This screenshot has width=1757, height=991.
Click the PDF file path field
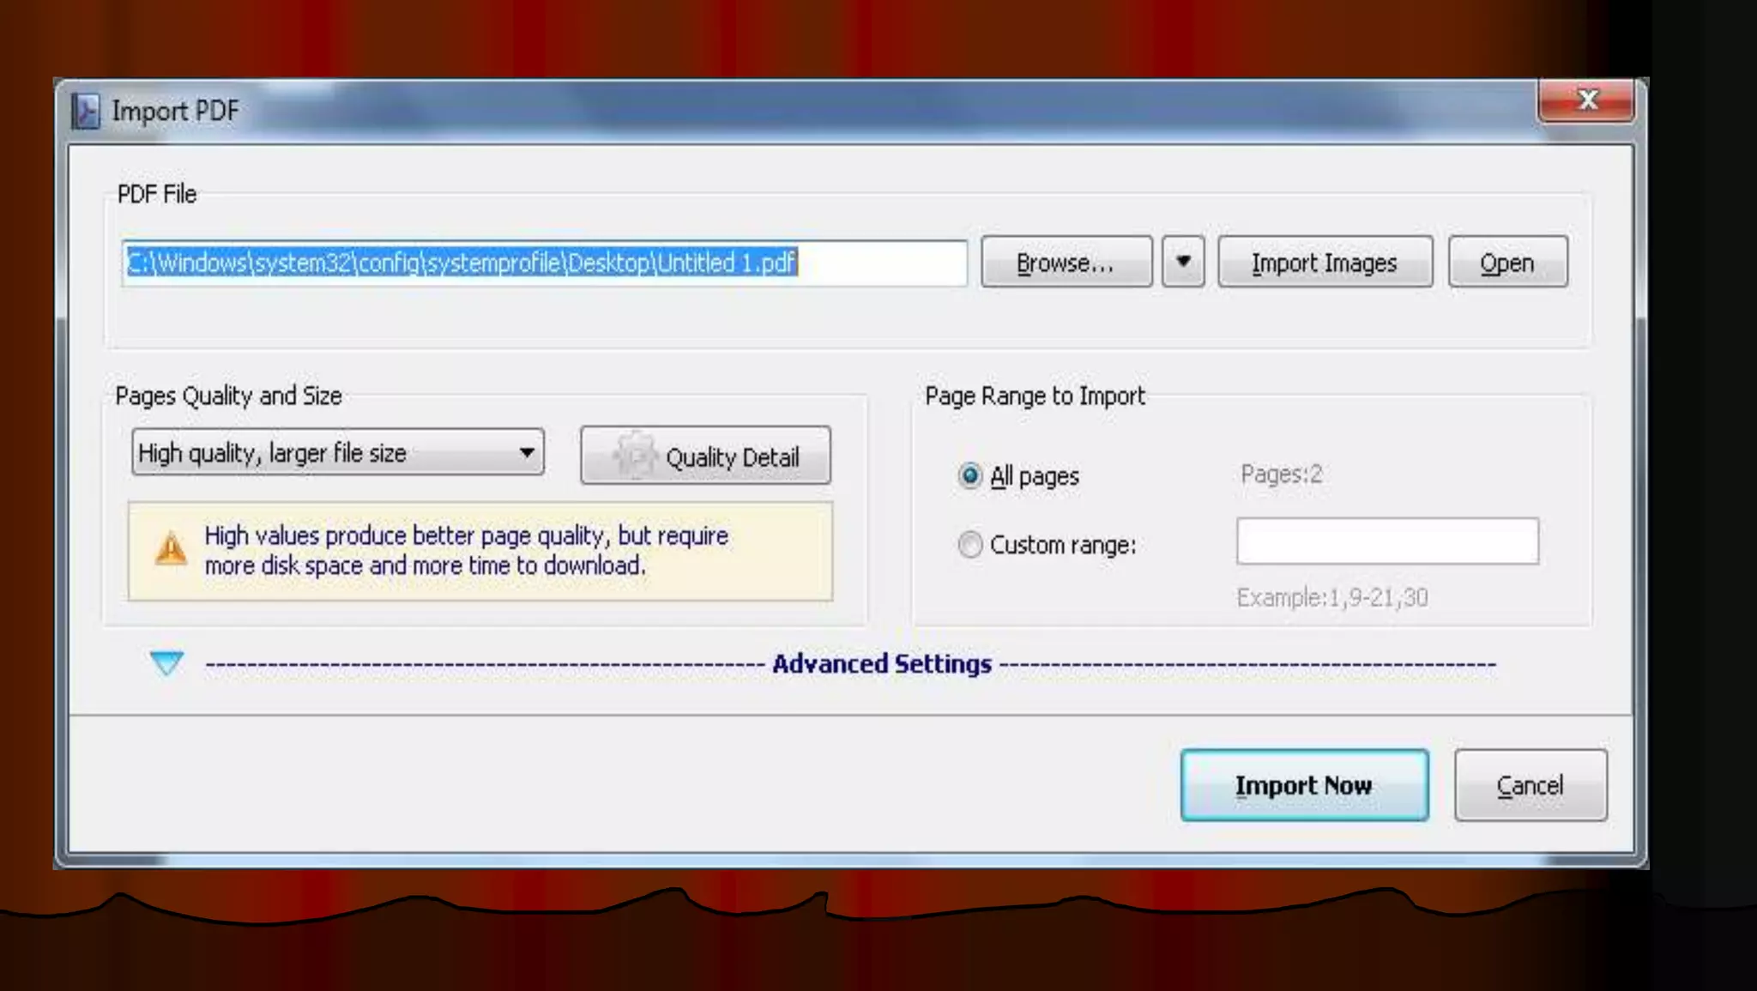coord(544,263)
